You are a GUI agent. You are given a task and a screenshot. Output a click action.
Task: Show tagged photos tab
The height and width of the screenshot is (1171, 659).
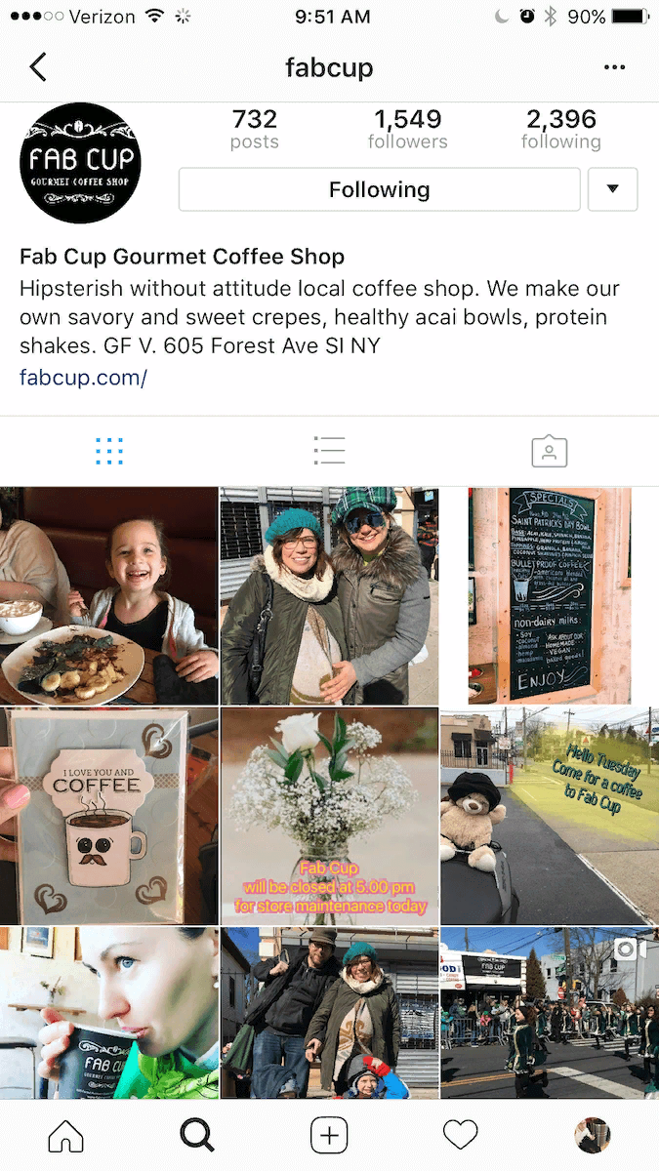pyautogui.click(x=549, y=451)
